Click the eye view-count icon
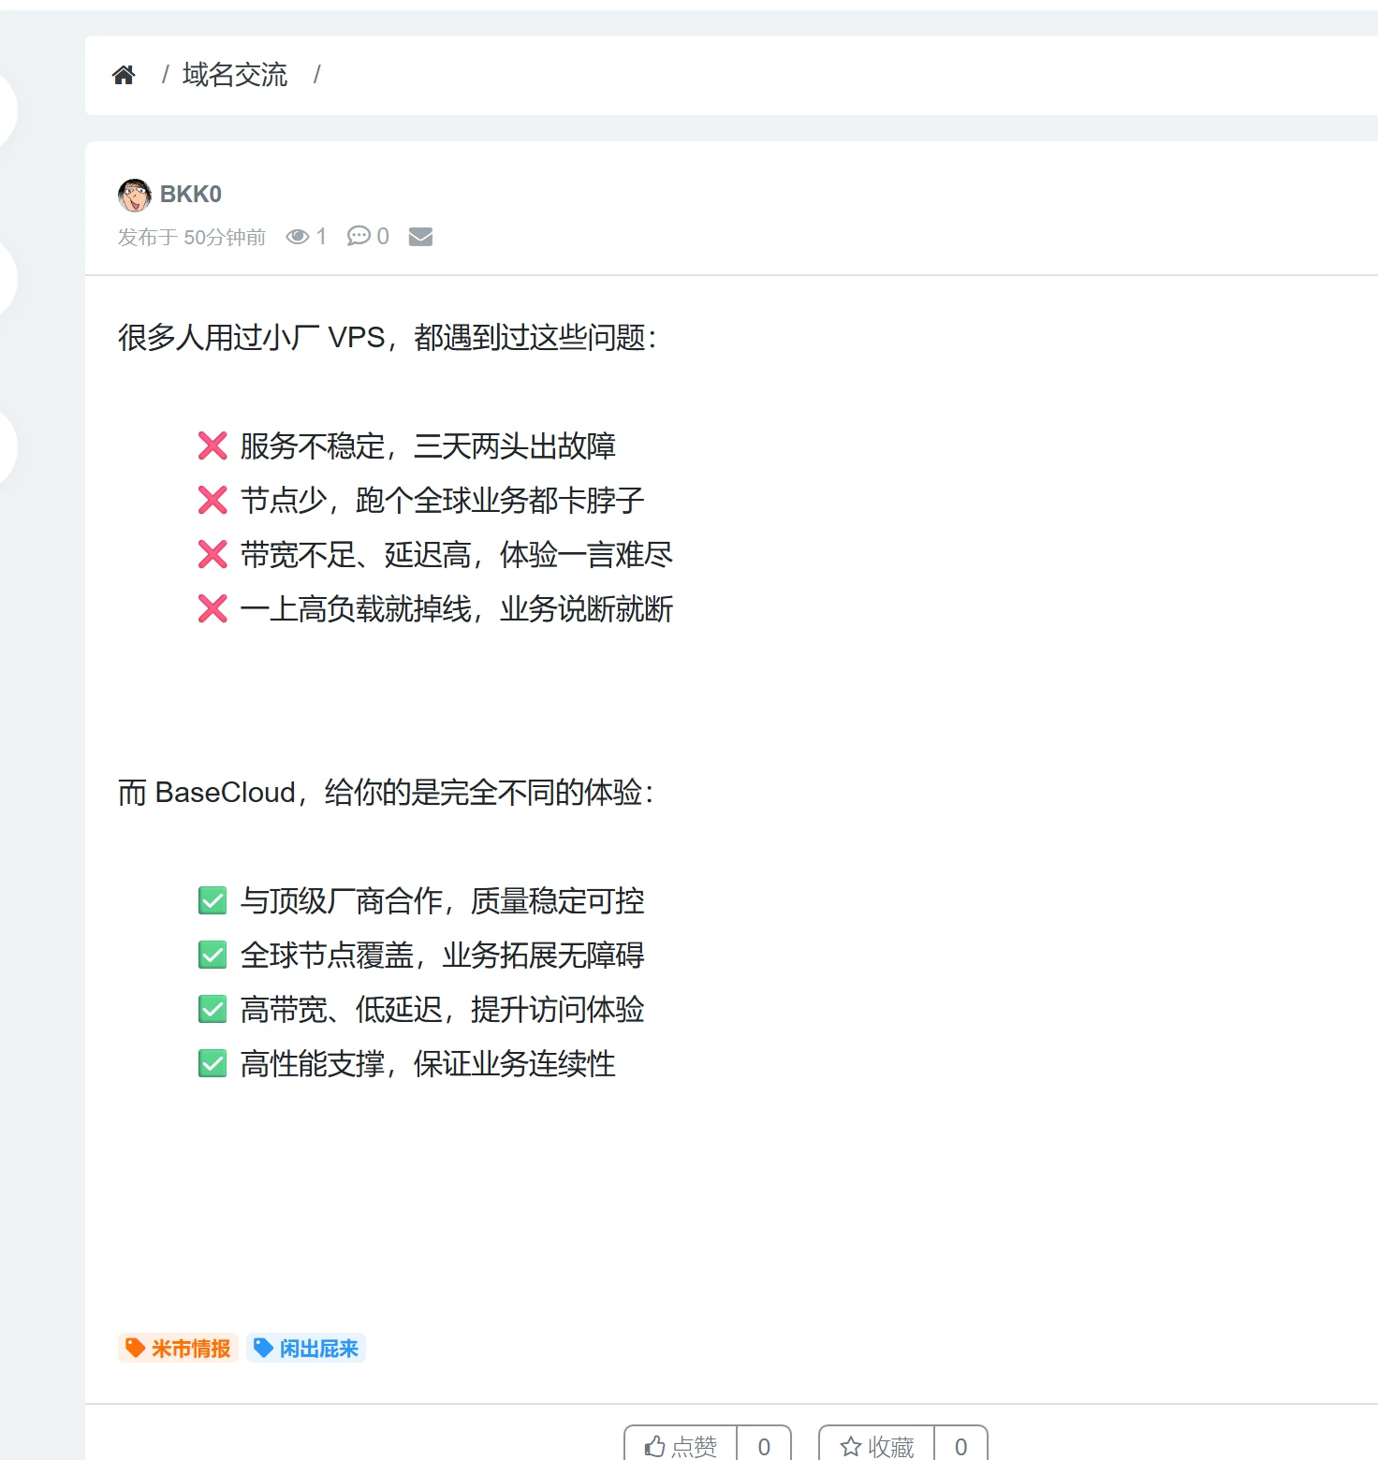 tap(298, 237)
